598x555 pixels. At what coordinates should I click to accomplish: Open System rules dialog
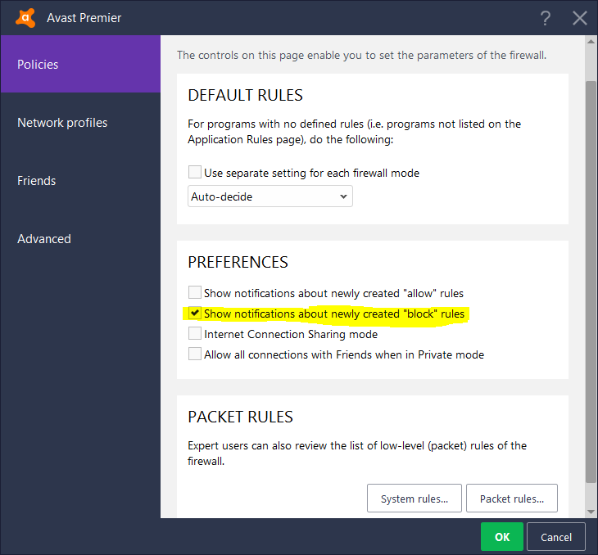click(x=415, y=499)
